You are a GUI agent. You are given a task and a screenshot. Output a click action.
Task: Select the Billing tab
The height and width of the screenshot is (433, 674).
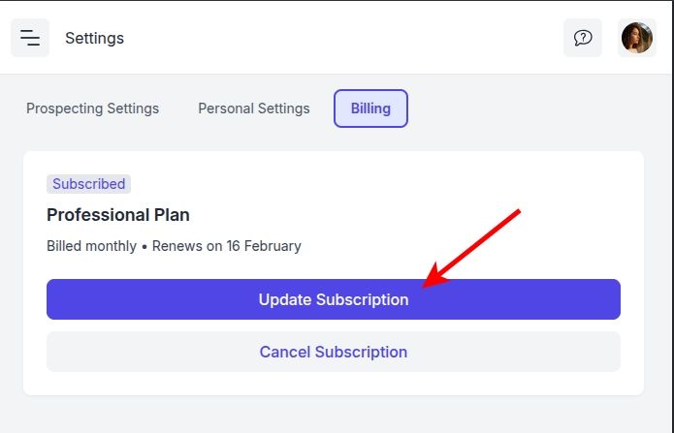pos(370,108)
